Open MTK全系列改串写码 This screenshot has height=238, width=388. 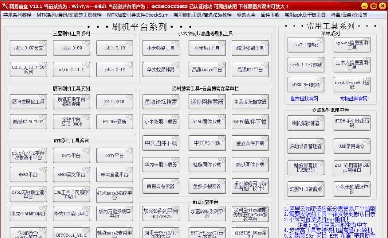point(352,123)
